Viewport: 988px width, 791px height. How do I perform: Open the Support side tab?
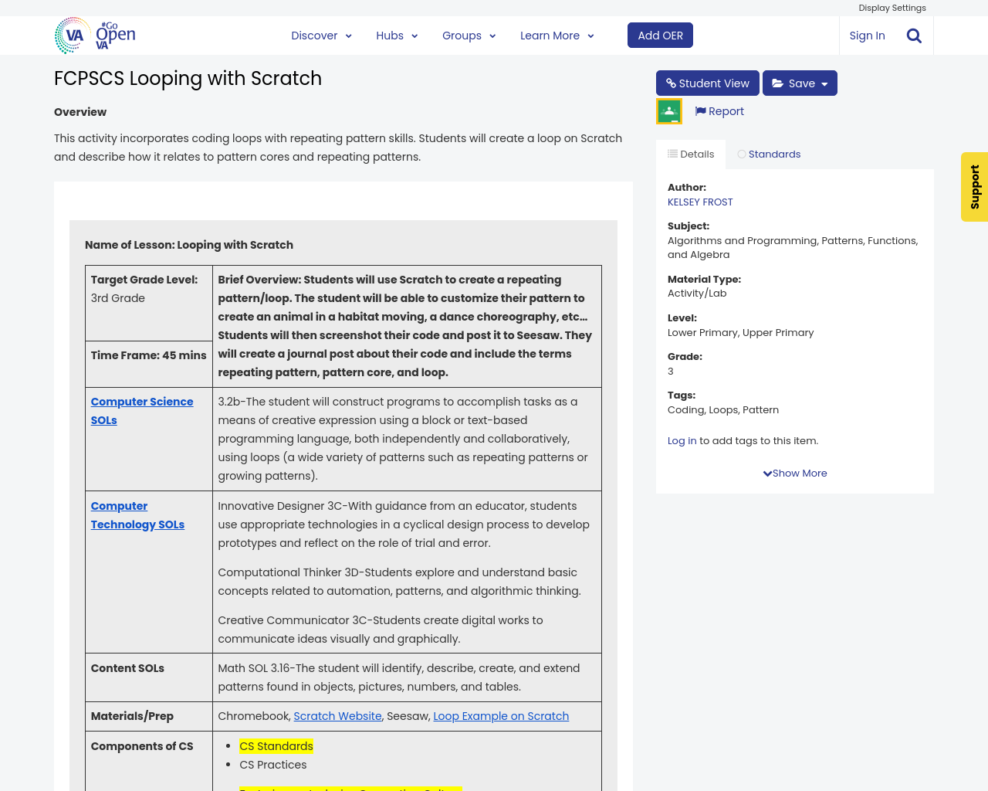click(x=974, y=186)
